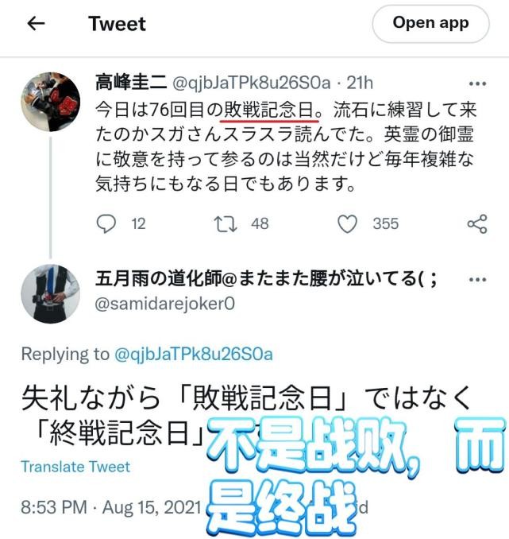Click the Tweet header title
Screen dimensions: 509x539
[117, 24]
